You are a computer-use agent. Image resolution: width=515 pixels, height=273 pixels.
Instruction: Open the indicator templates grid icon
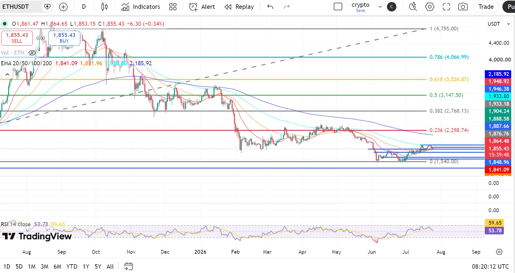(173, 7)
